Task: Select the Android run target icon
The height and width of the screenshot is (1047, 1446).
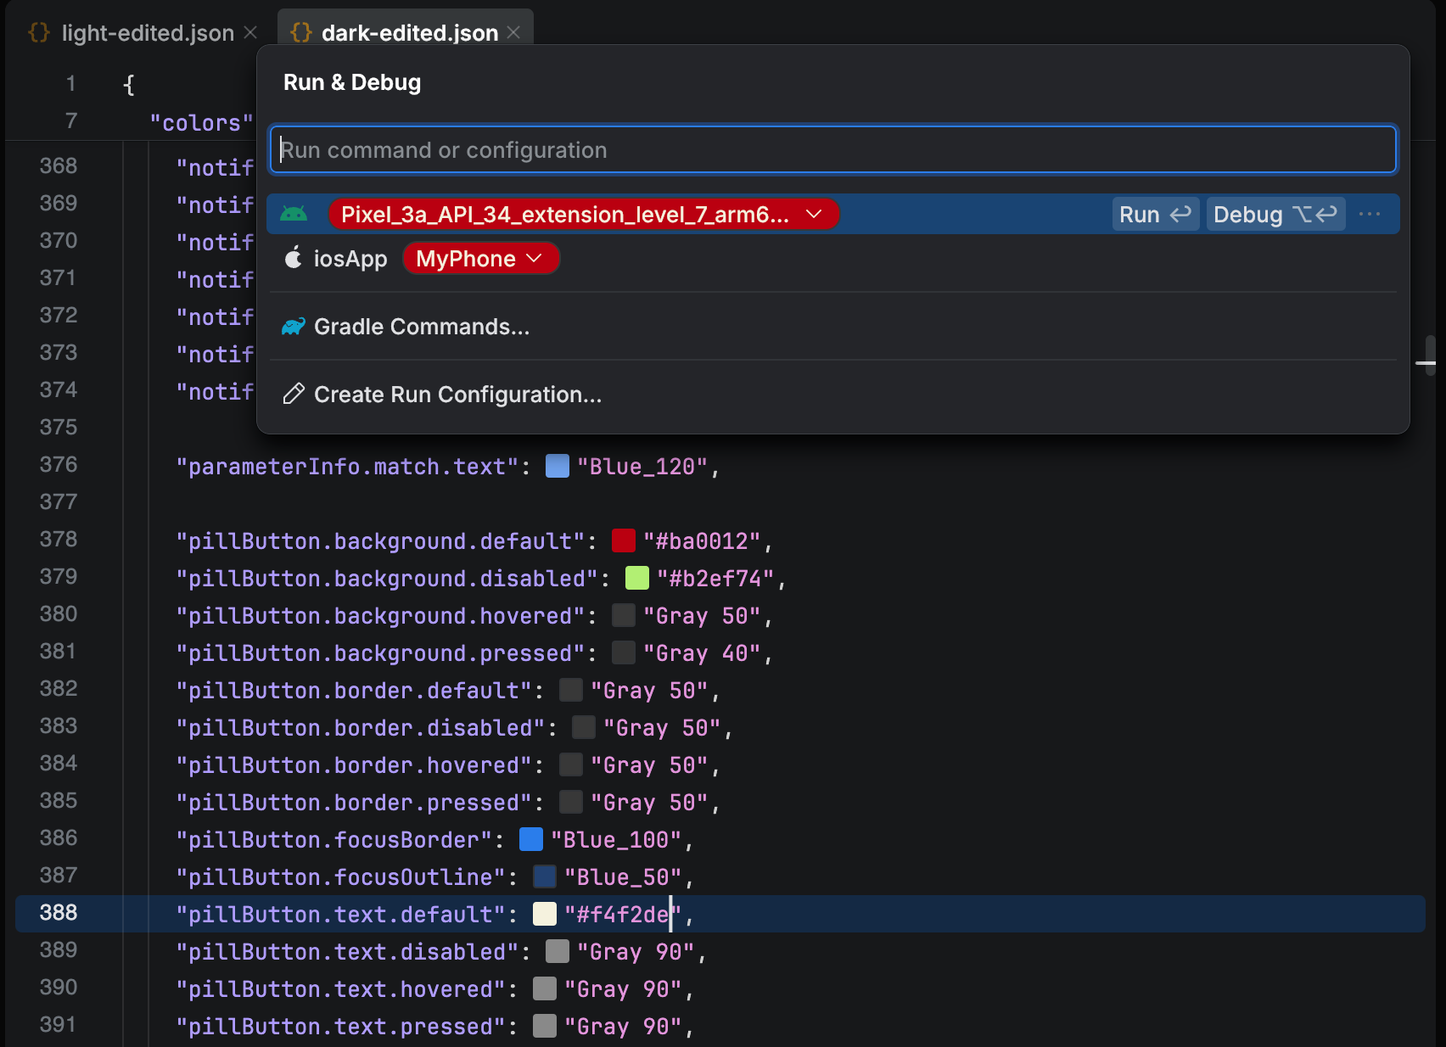Action: point(293,214)
